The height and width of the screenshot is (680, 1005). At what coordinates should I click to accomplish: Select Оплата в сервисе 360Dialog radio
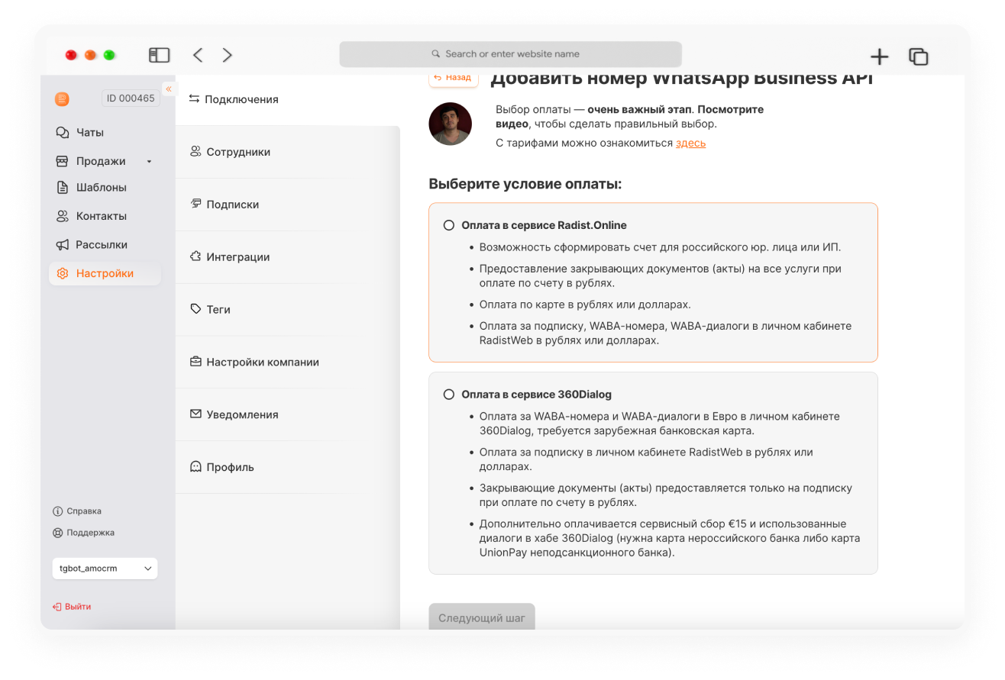pos(449,395)
